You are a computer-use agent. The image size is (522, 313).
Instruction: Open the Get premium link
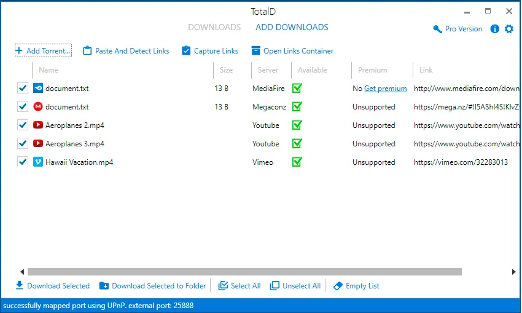click(x=386, y=89)
